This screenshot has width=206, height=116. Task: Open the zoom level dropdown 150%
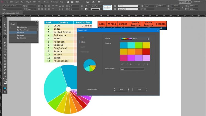[x=83, y=2]
